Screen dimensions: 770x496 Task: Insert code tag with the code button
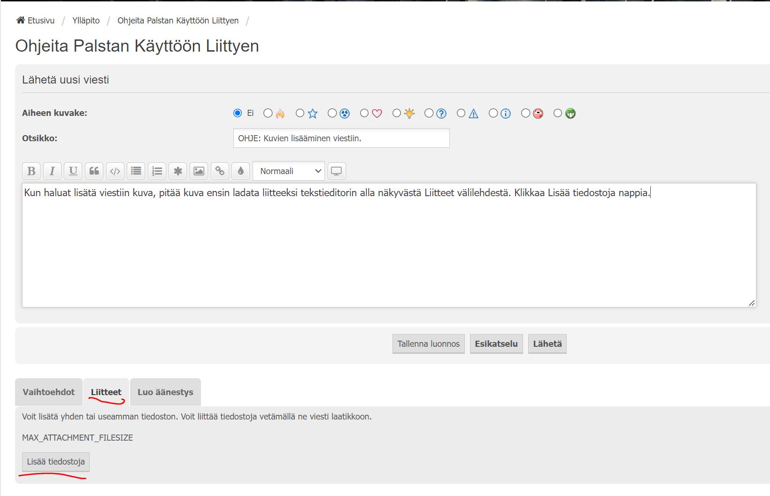115,171
